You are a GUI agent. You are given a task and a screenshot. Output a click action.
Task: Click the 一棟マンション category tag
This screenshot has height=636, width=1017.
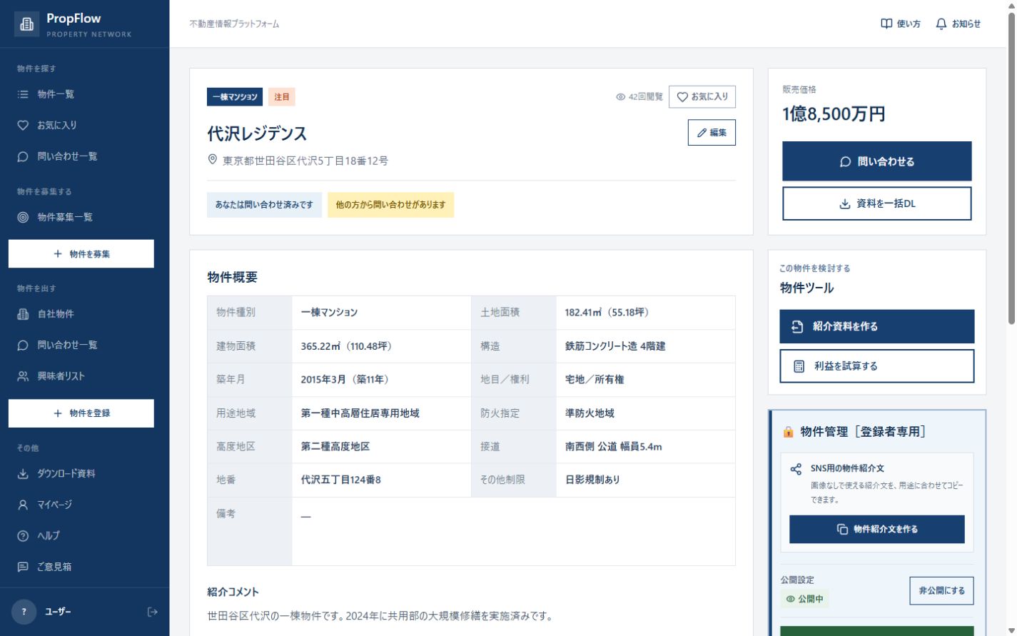pos(235,97)
